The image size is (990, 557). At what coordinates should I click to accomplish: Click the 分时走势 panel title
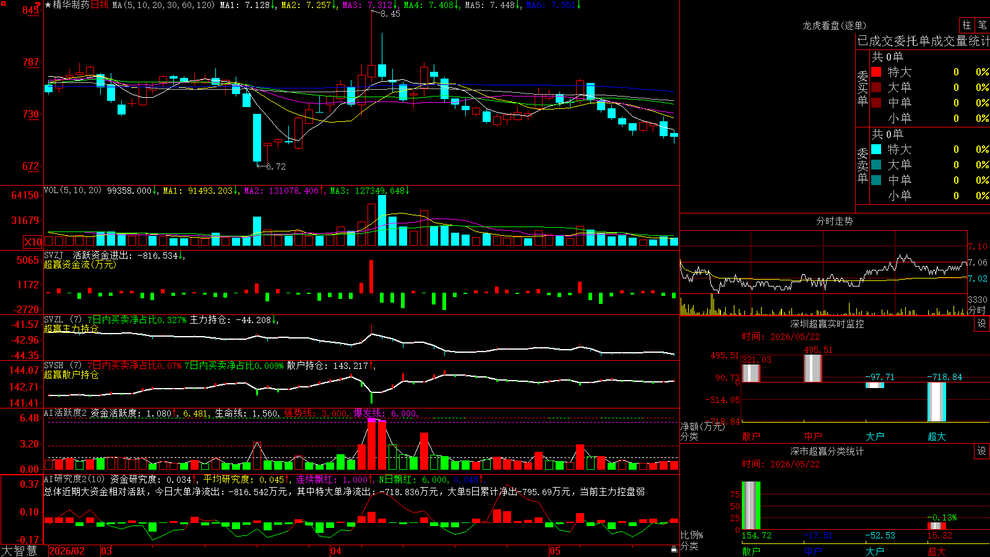tap(834, 221)
